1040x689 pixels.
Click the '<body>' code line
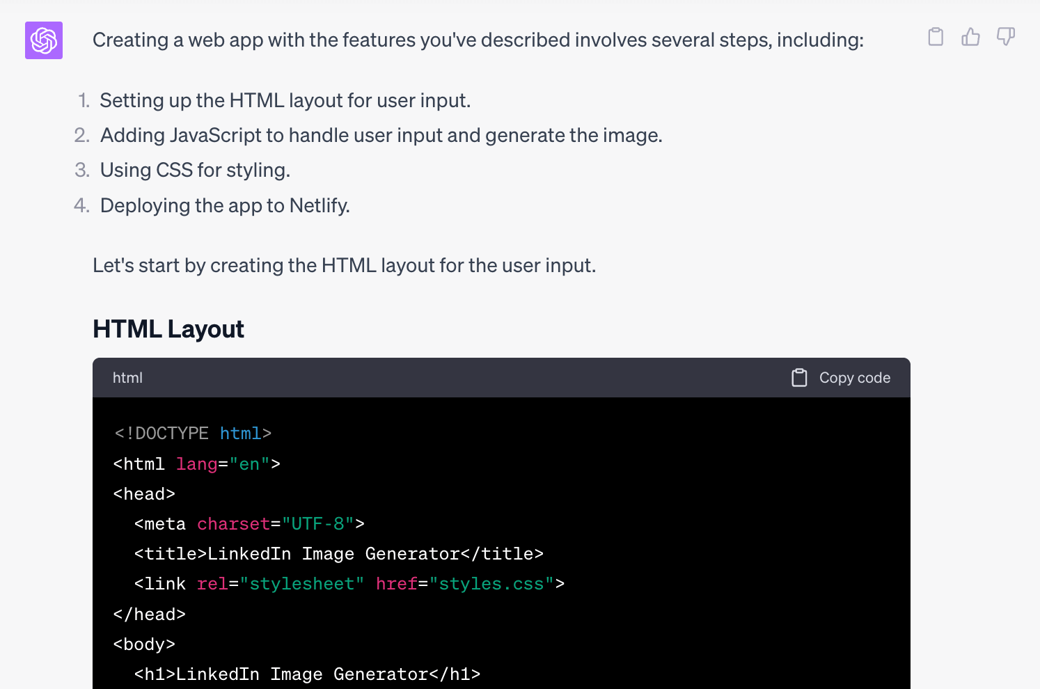pyautogui.click(x=144, y=644)
